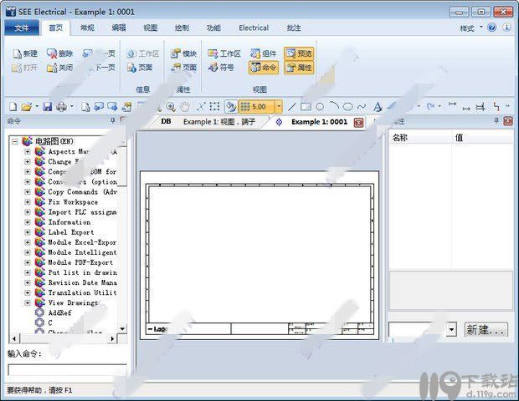Screen dimensions: 519x401
Task: Click the 新建 (New) ribbon button
Action: (x=25, y=53)
